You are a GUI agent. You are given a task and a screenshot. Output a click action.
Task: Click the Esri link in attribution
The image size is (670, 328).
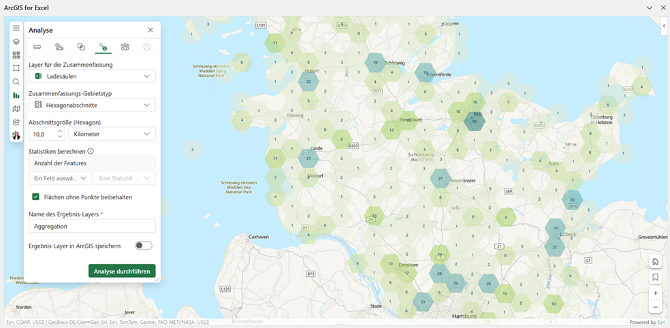661,322
